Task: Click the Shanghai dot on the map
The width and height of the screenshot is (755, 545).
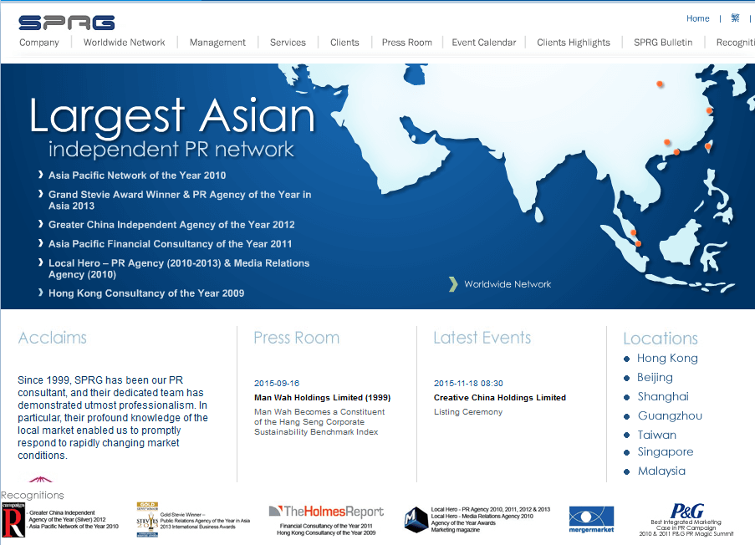Action: click(709, 110)
